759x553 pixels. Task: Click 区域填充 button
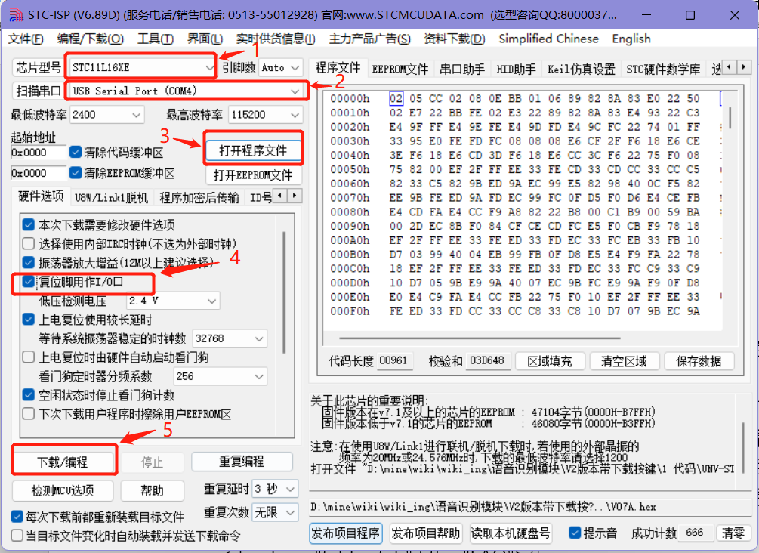(549, 361)
